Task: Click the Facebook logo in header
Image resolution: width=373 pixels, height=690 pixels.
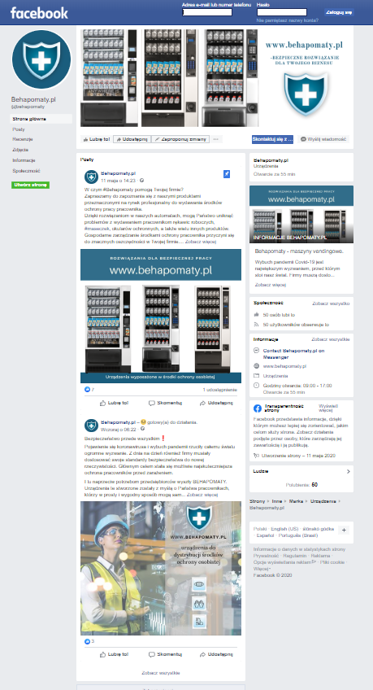Action: pos(39,13)
